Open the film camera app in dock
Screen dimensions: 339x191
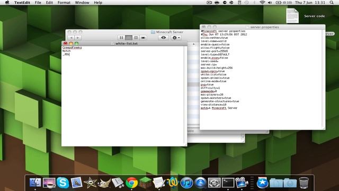point(242,183)
